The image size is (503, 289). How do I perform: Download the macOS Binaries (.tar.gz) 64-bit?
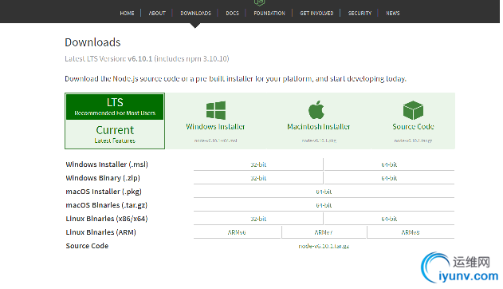pyautogui.click(x=324, y=205)
